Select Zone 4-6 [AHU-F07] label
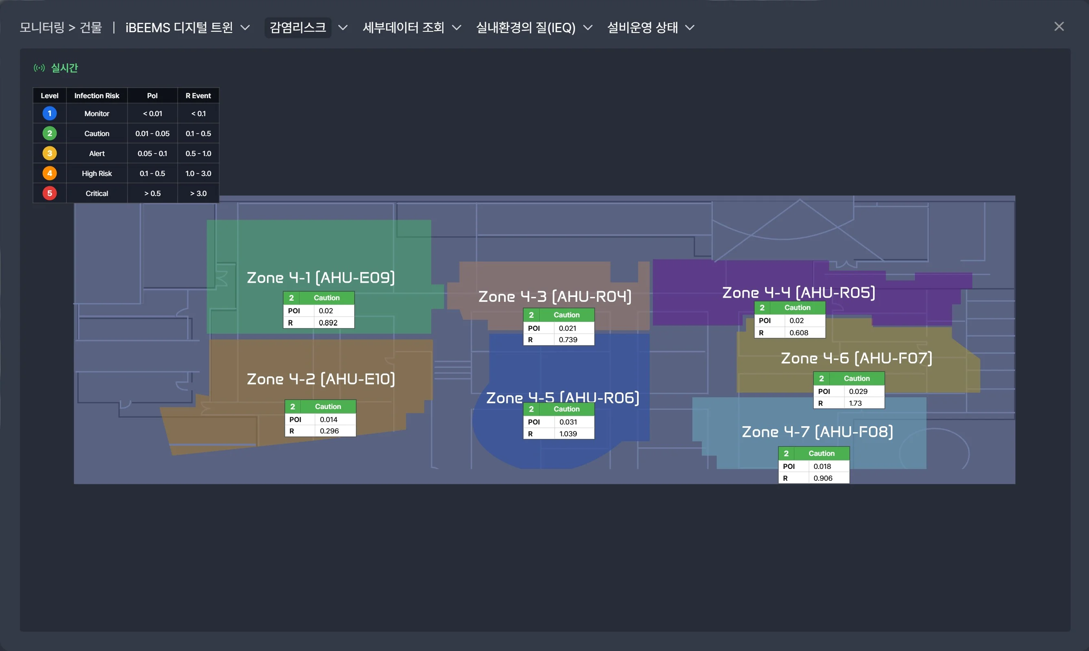The width and height of the screenshot is (1089, 651). click(856, 358)
